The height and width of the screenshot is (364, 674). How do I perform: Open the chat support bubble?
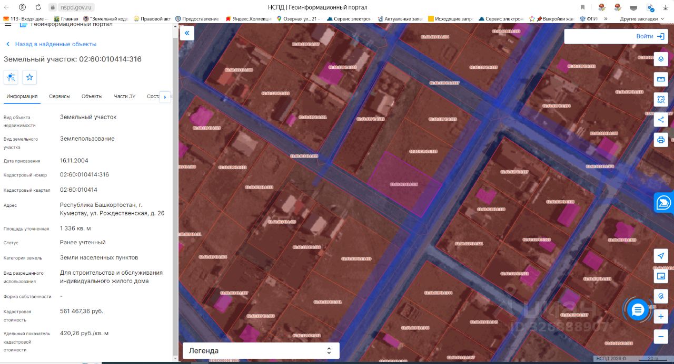[638, 310]
